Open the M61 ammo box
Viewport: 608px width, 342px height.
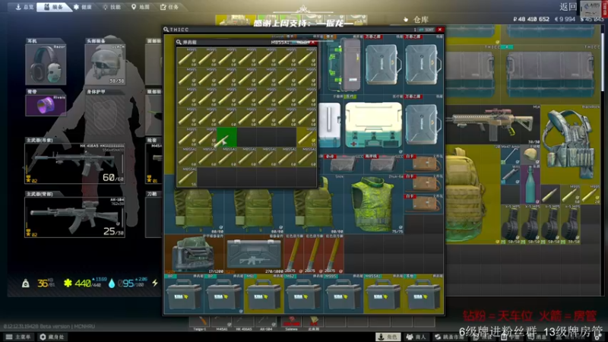point(264,294)
